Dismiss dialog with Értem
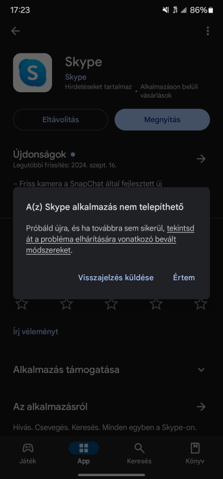This screenshot has width=223, height=479. coord(184,278)
